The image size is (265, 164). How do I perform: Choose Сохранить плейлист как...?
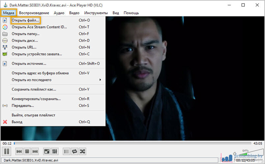(53, 89)
